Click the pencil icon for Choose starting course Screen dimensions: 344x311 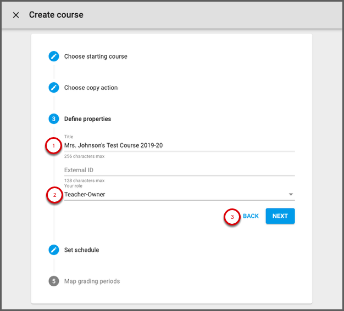[x=54, y=56]
